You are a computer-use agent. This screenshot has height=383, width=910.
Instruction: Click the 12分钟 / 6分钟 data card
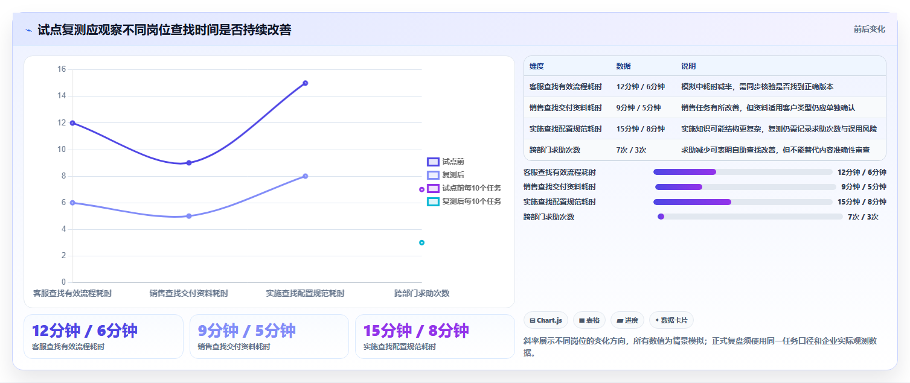click(103, 337)
